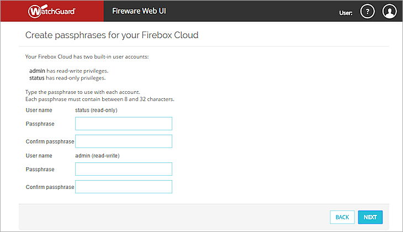Click the "status has read-only privileges" text
Image resolution: width=403 pixels, height=232 pixels.
point(68,78)
